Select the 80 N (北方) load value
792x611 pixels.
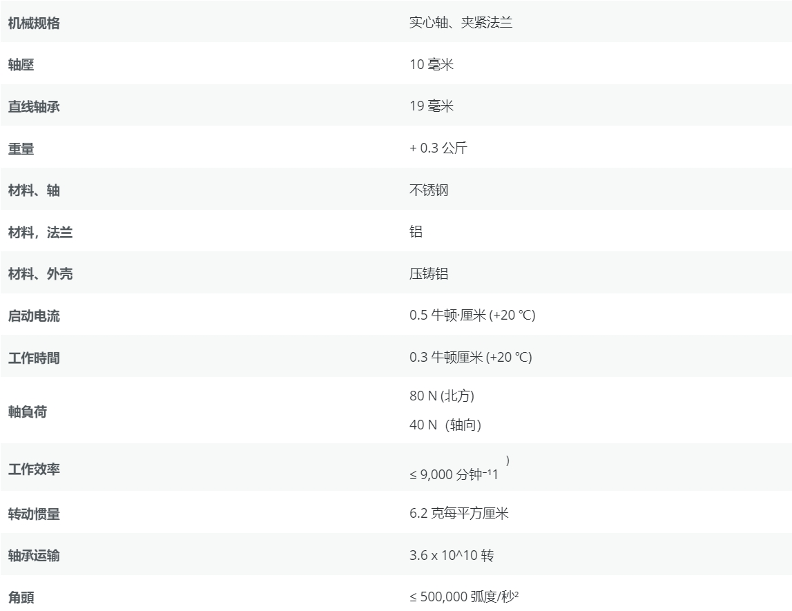coord(441,396)
